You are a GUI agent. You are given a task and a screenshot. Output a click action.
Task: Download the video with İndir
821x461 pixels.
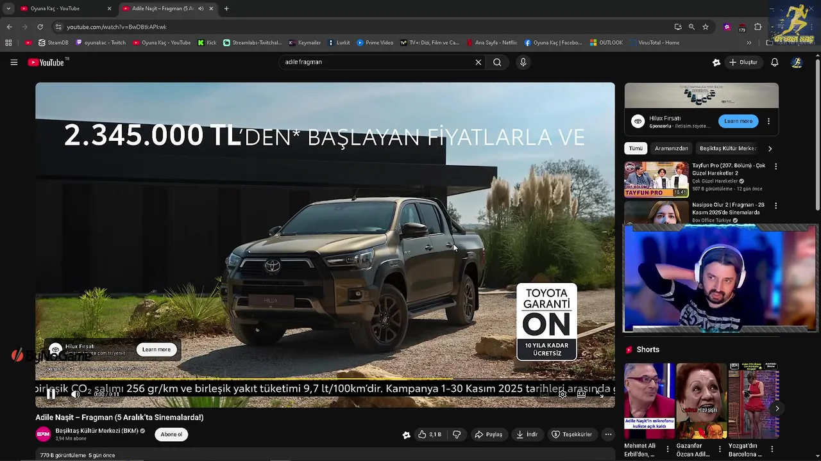[527, 434]
